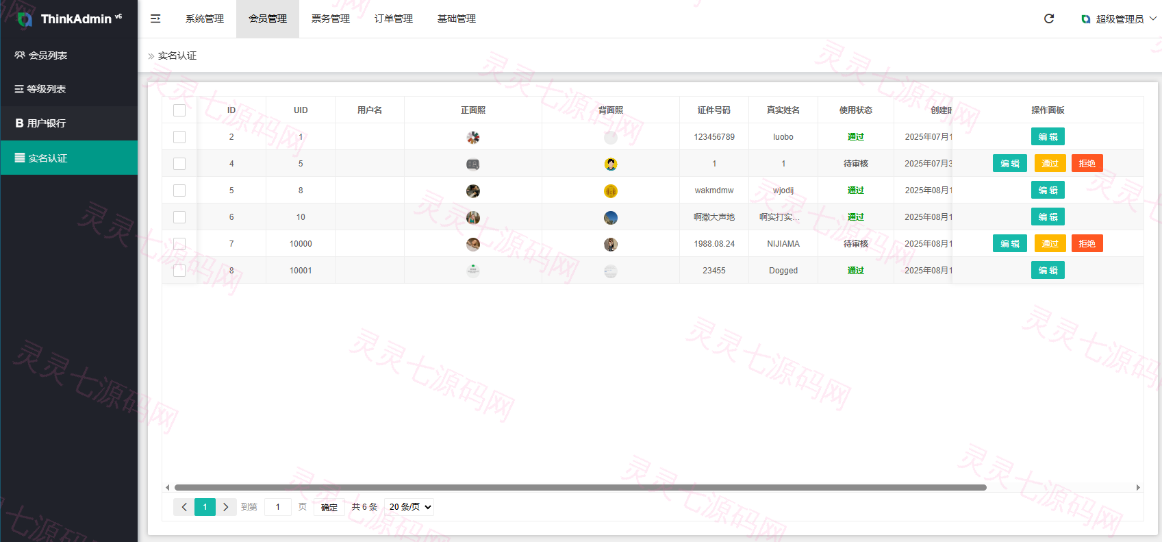The height and width of the screenshot is (542, 1162).
Task: Switch to the 系统管理 top menu
Action: tap(205, 19)
